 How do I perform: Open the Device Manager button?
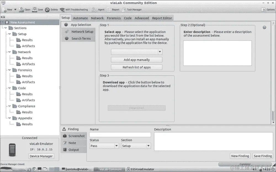pyautogui.click(x=41, y=156)
